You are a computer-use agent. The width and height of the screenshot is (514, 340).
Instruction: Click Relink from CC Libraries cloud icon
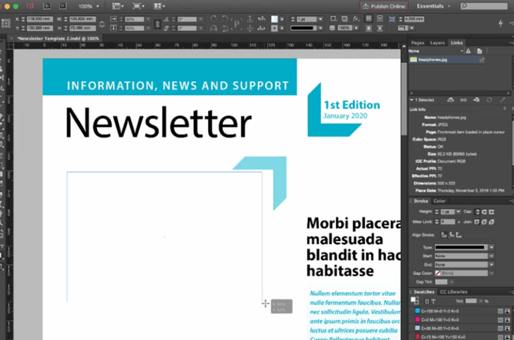click(x=450, y=100)
